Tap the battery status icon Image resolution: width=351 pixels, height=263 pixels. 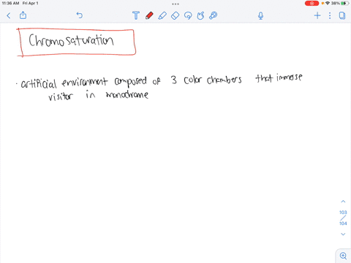tap(344, 3)
